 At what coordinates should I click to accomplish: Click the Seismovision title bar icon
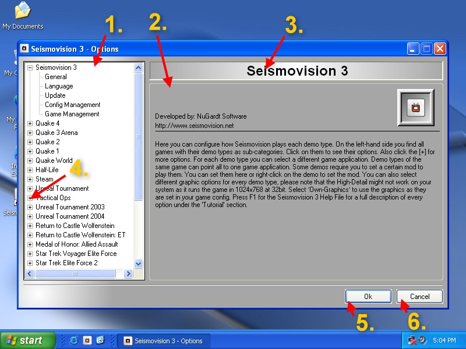click(25, 49)
